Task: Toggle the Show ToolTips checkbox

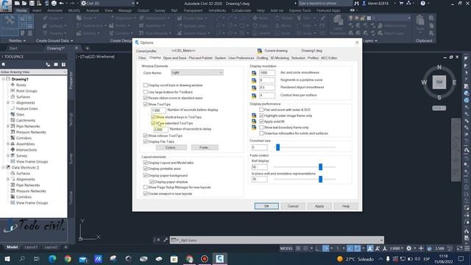Action: click(x=146, y=105)
